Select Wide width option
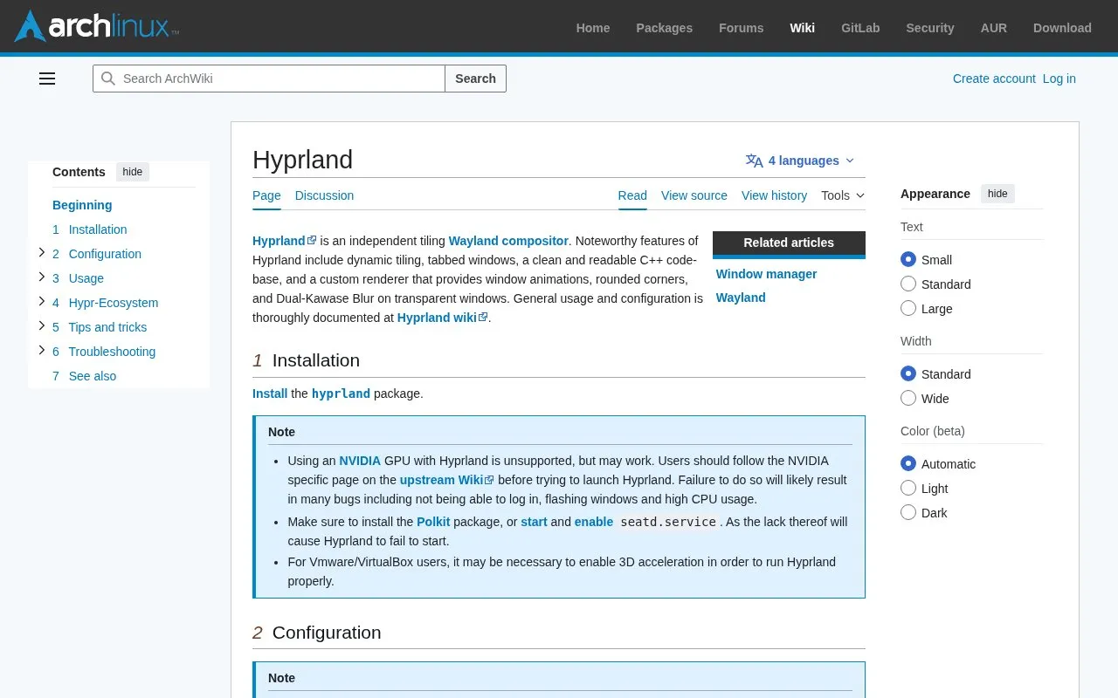Screen dimensions: 1118x698 pyautogui.click(x=908, y=399)
